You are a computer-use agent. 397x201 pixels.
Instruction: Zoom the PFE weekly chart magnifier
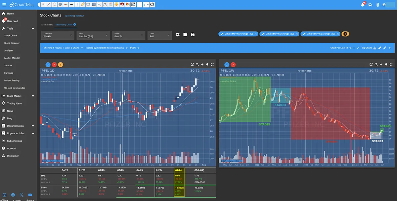[x=376, y=64]
